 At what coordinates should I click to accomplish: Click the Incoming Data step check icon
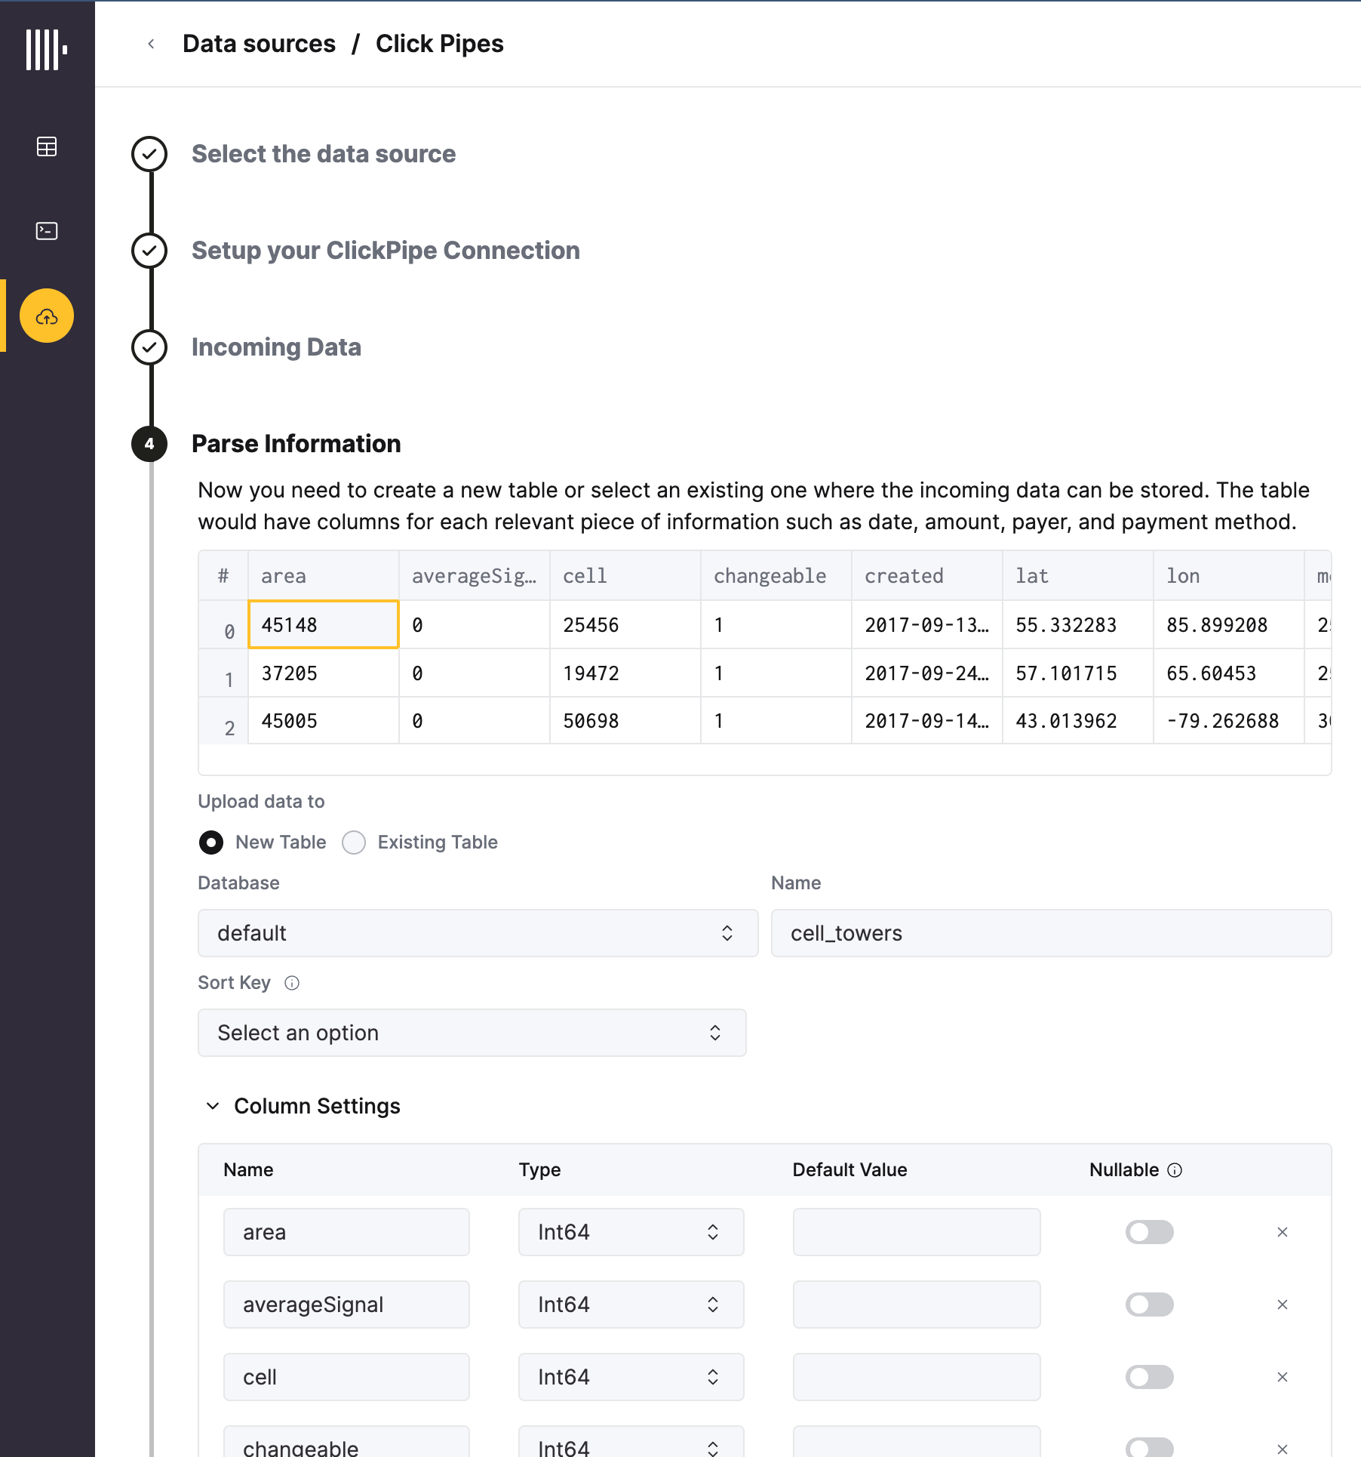point(149,347)
